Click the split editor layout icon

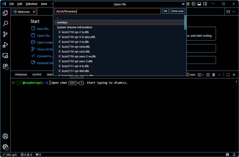(228, 12)
